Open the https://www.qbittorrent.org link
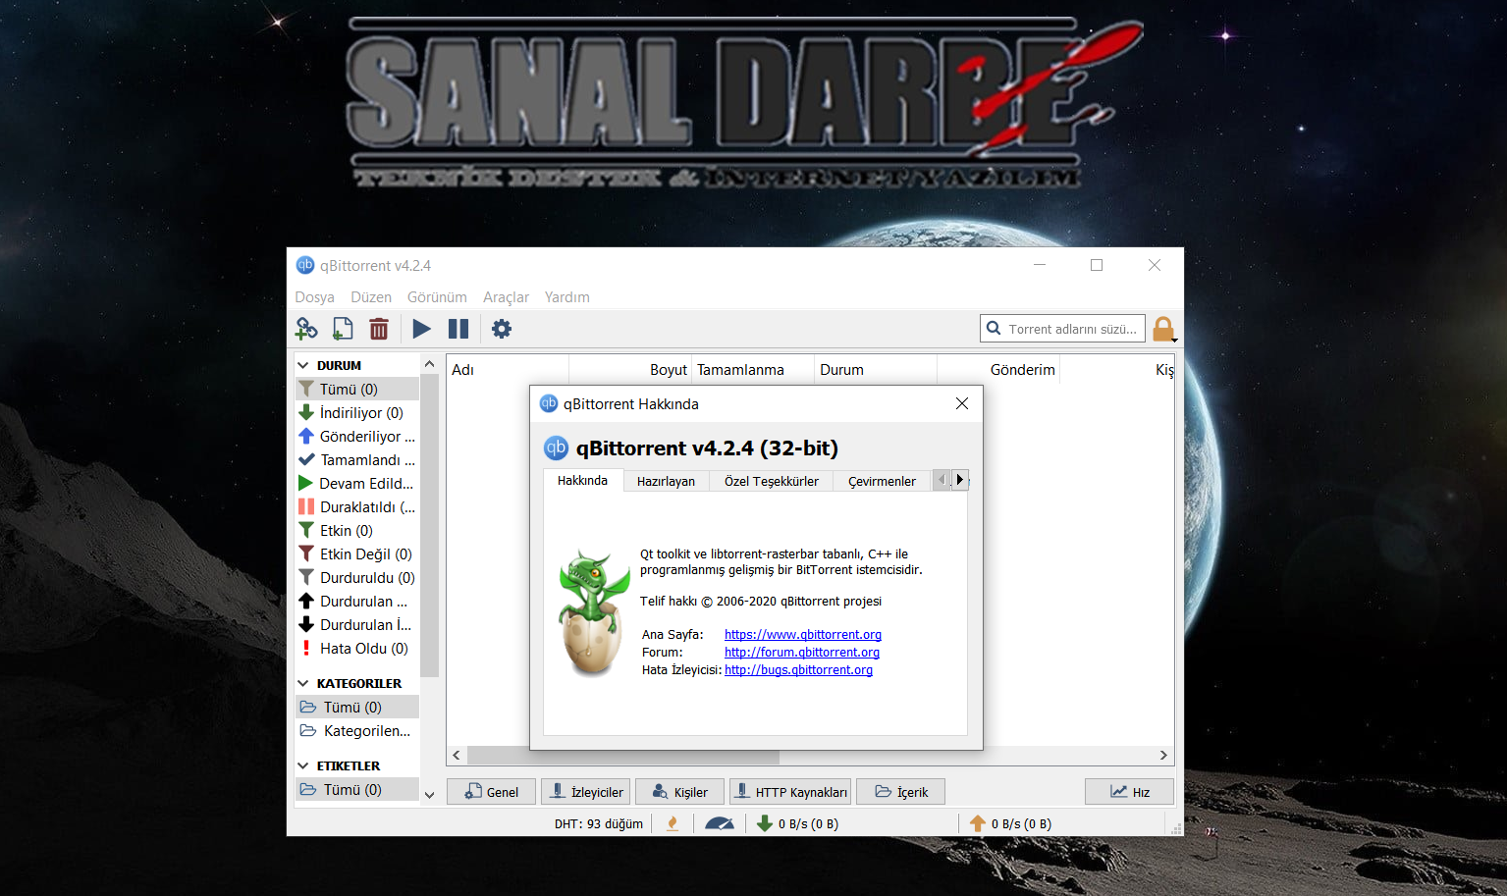 click(x=803, y=635)
